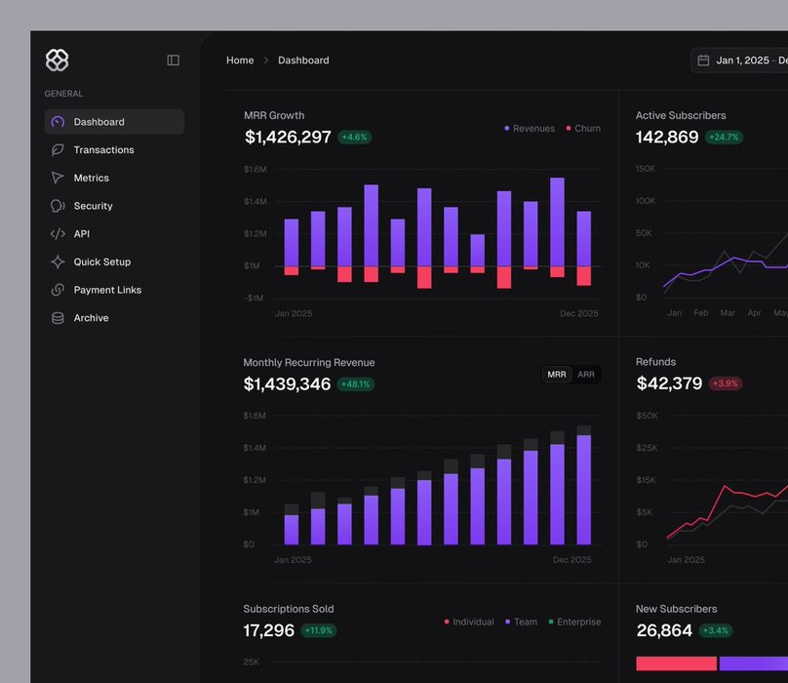This screenshot has width=788, height=683.
Task: Toggle Individual series in Subscriptions legend
Action: tap(469, 623)
